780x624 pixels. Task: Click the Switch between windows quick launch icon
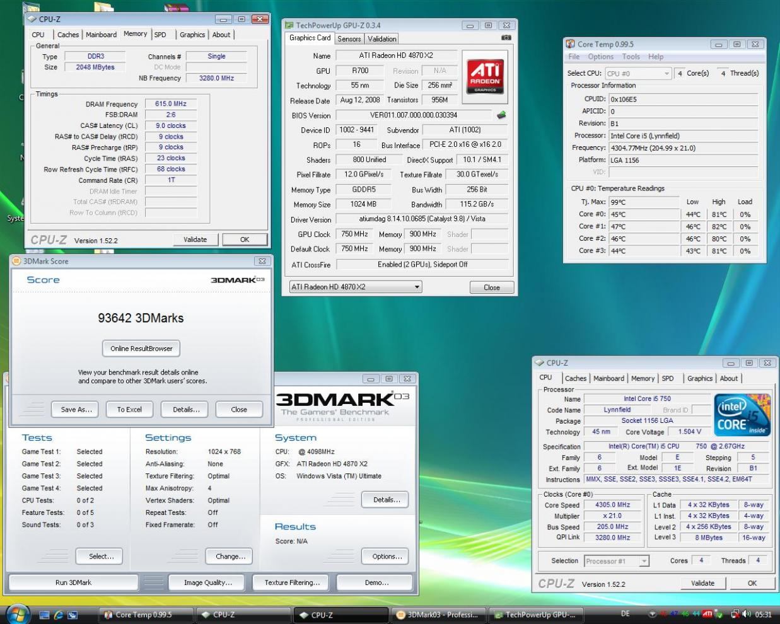[x=73, y=615]
